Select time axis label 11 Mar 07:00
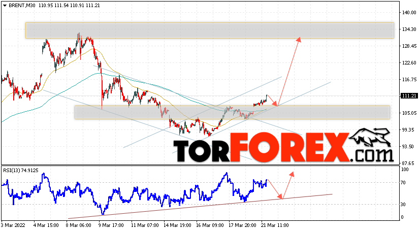The height and width of the screenshot is (231, 420). [145, 225]
